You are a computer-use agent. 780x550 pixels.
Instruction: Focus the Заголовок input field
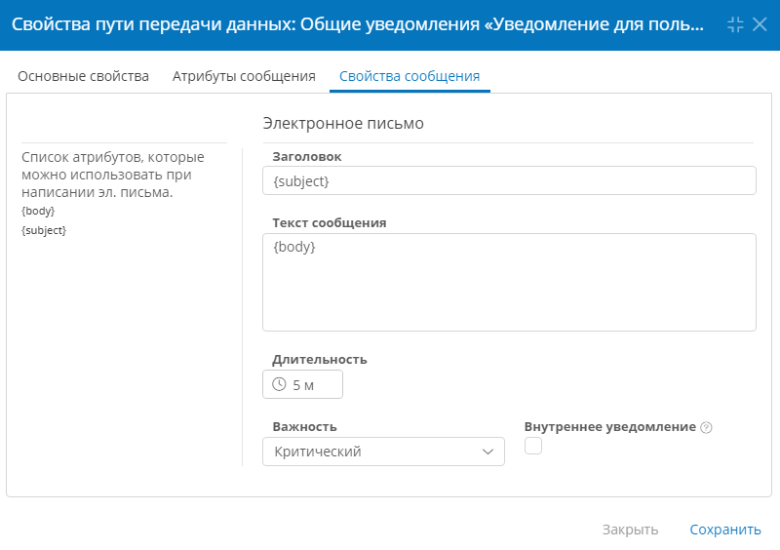coord(509,180)
